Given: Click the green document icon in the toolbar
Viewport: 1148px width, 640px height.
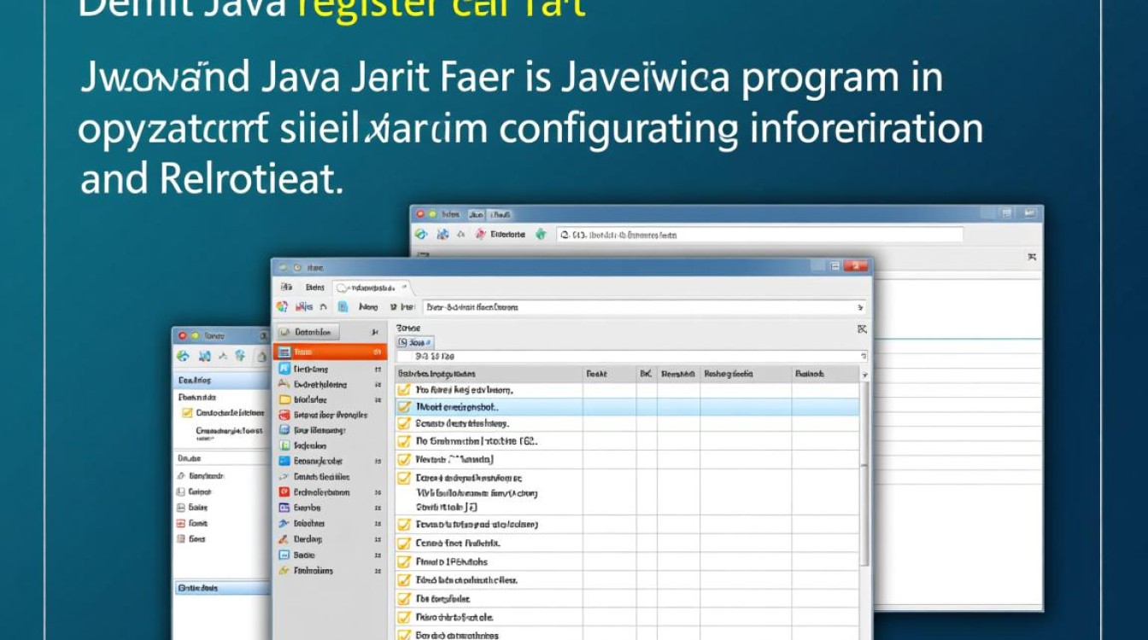Looking at the screenshot, I should tap(343, 307).
